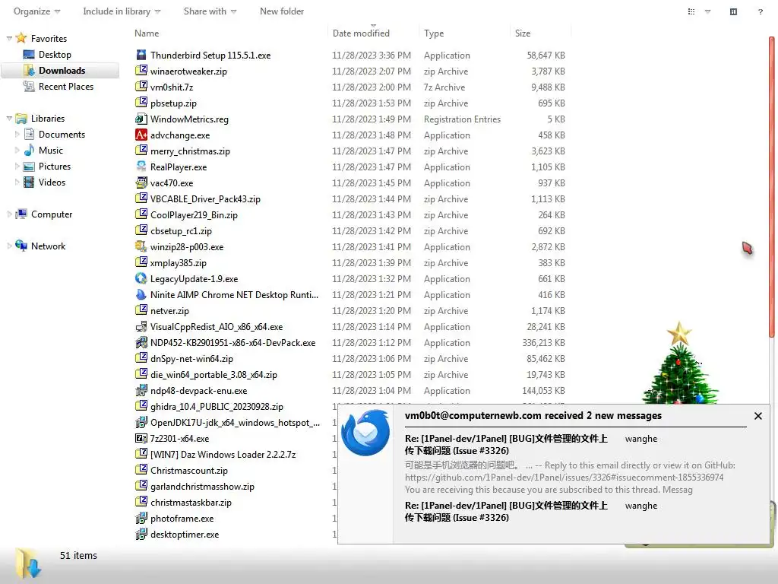Toggle the preview pane button

(733, 11)
